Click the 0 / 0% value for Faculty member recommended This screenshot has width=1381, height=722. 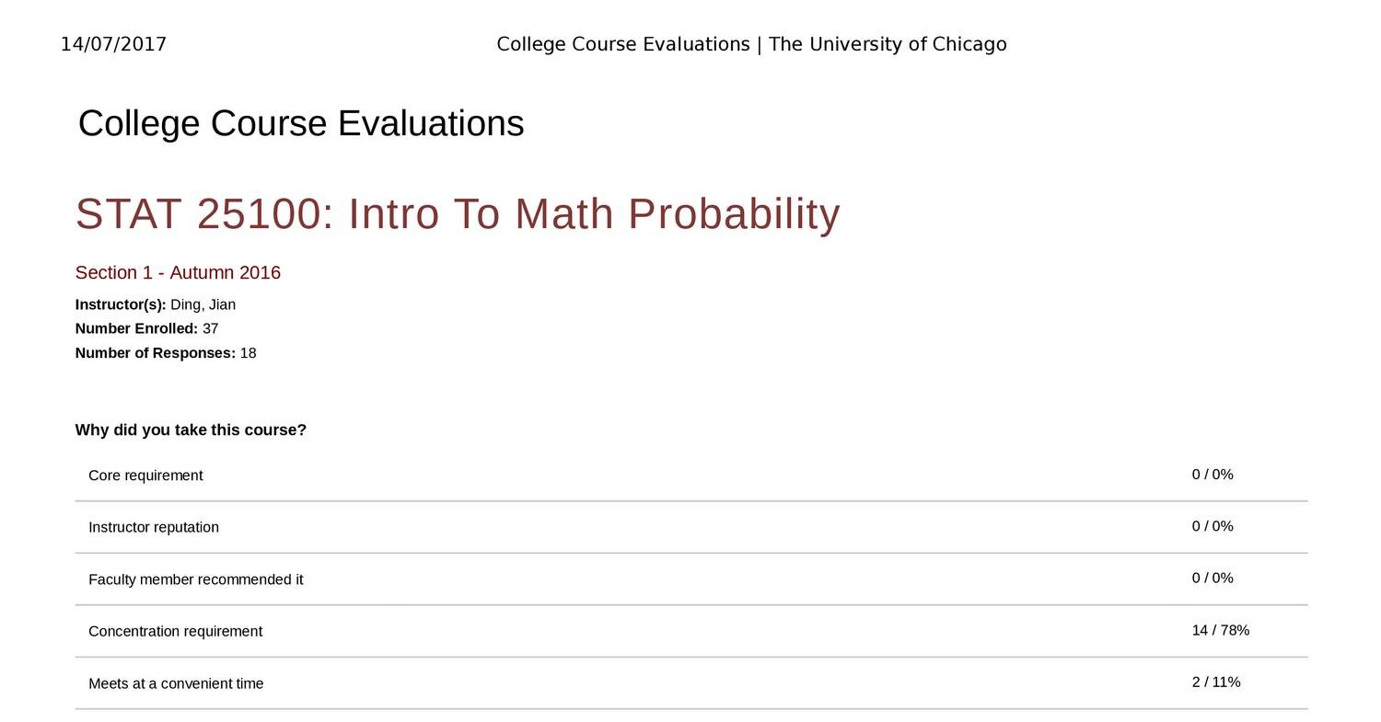[x=1212, y=578]
